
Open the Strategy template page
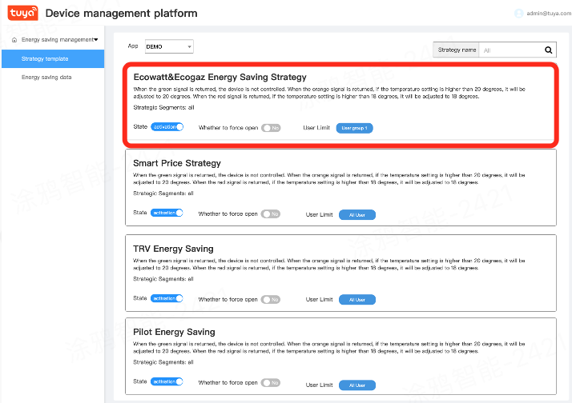click(x=53, y=58)
